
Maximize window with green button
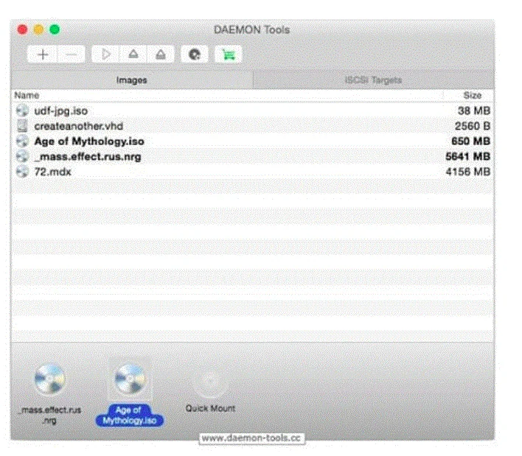55,29
